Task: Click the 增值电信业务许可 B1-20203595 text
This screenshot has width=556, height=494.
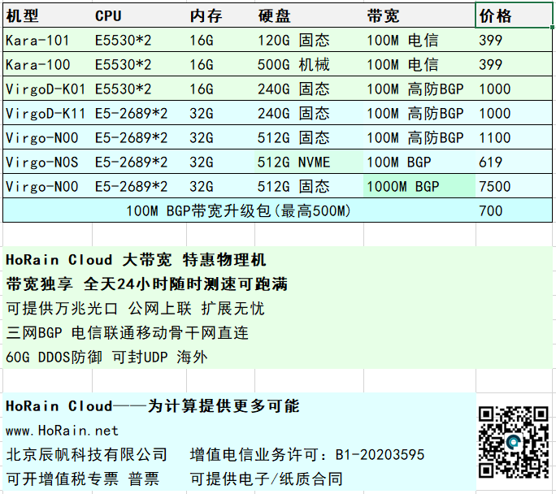Action: click(x=307, y=455)
